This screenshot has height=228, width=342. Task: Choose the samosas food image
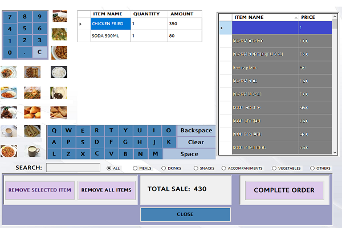[58, 111]
